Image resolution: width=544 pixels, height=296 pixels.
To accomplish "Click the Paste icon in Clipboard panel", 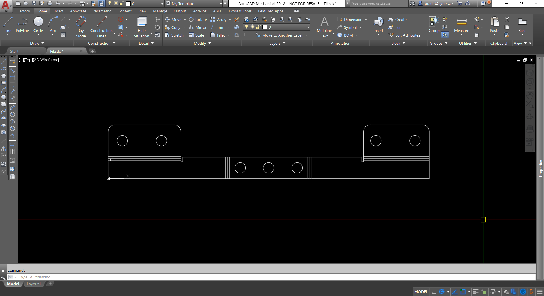I will (x=494, y=25).
